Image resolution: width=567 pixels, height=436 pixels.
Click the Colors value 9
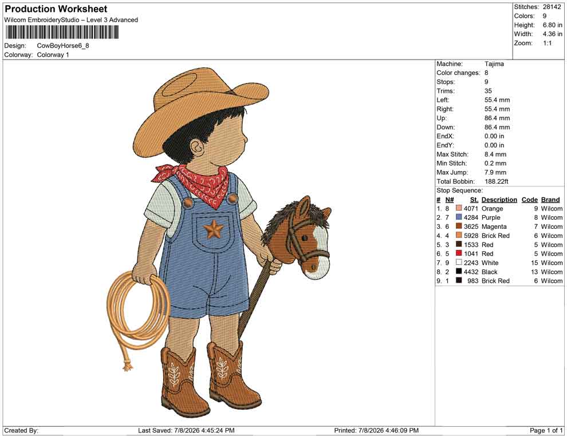pyautogui.click(x=545, y=16)
